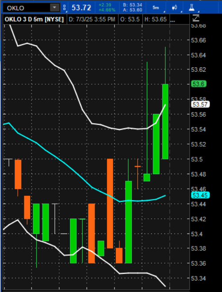
Task: Click the green 53.6 price bubble
Action: [199, 84]
